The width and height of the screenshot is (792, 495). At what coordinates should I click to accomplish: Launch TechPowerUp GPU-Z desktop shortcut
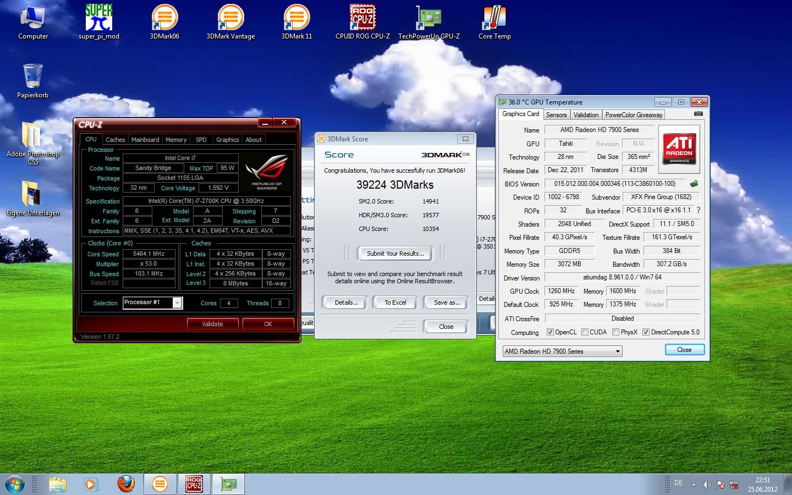(429, 22)
